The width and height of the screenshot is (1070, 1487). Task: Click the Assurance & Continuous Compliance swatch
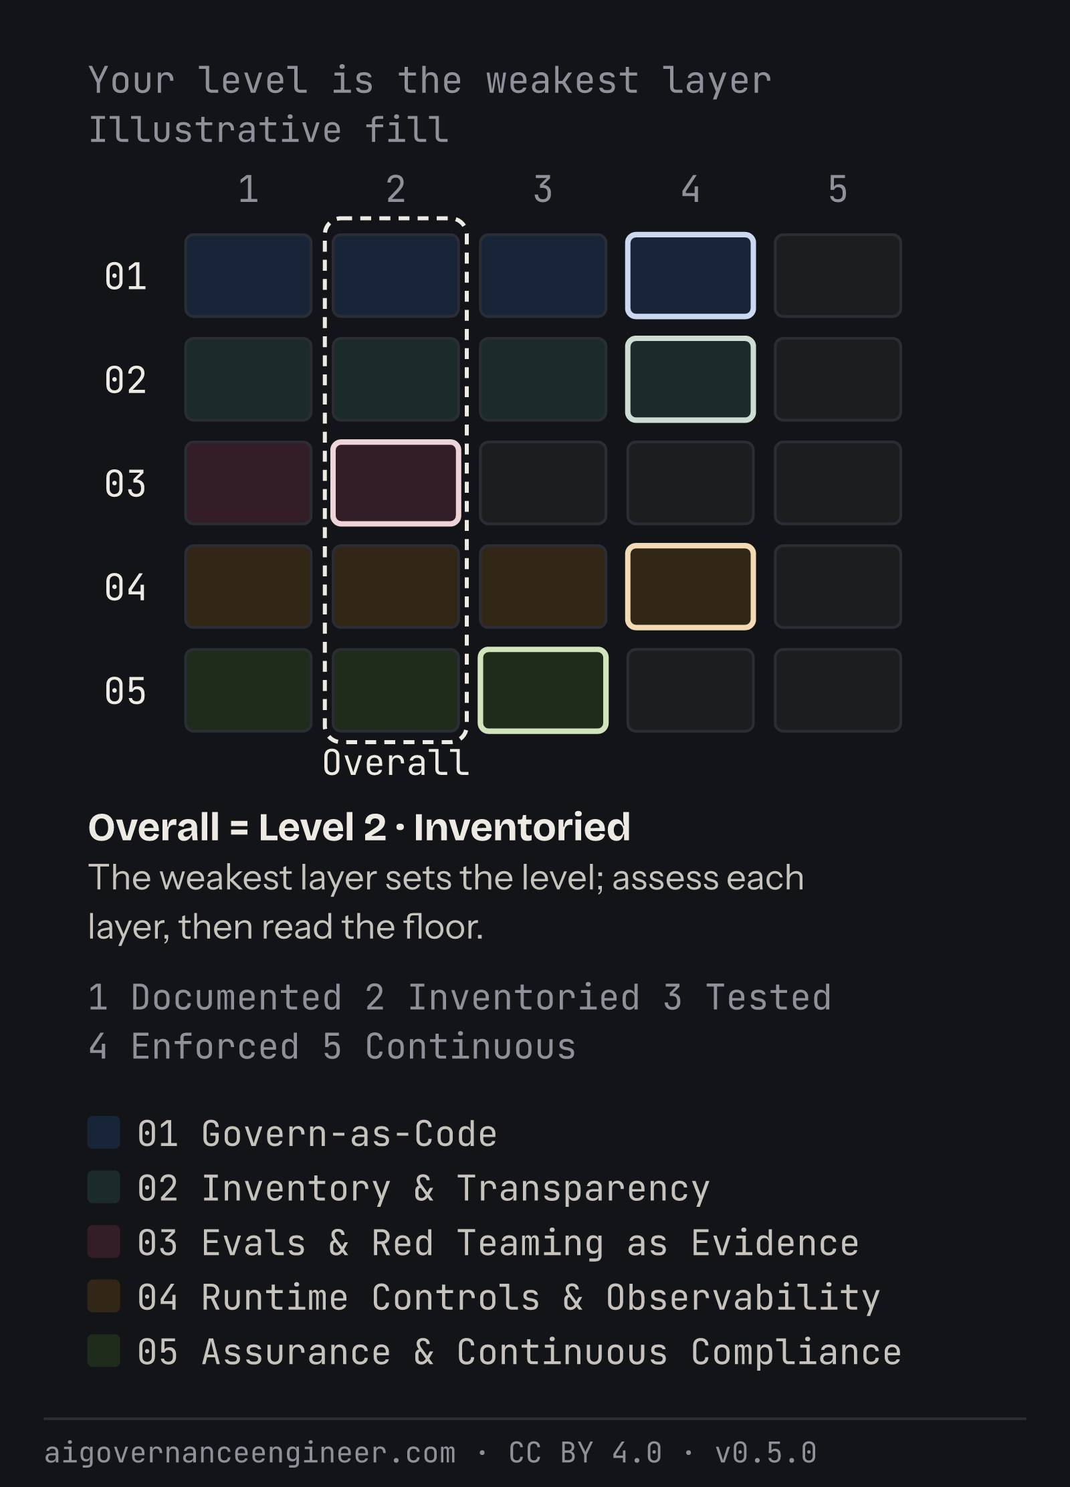(104, 1351)
